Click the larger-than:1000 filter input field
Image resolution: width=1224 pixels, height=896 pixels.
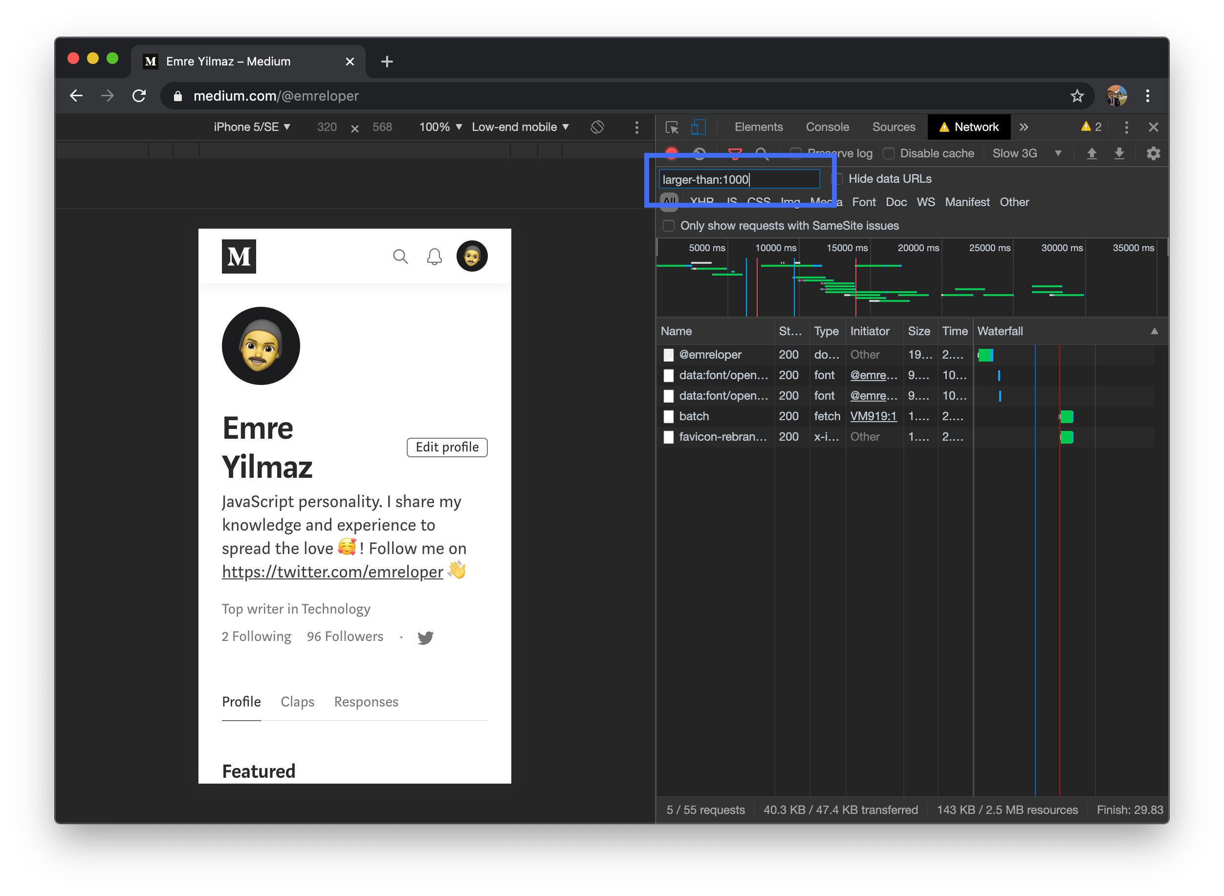click(738, 179)
